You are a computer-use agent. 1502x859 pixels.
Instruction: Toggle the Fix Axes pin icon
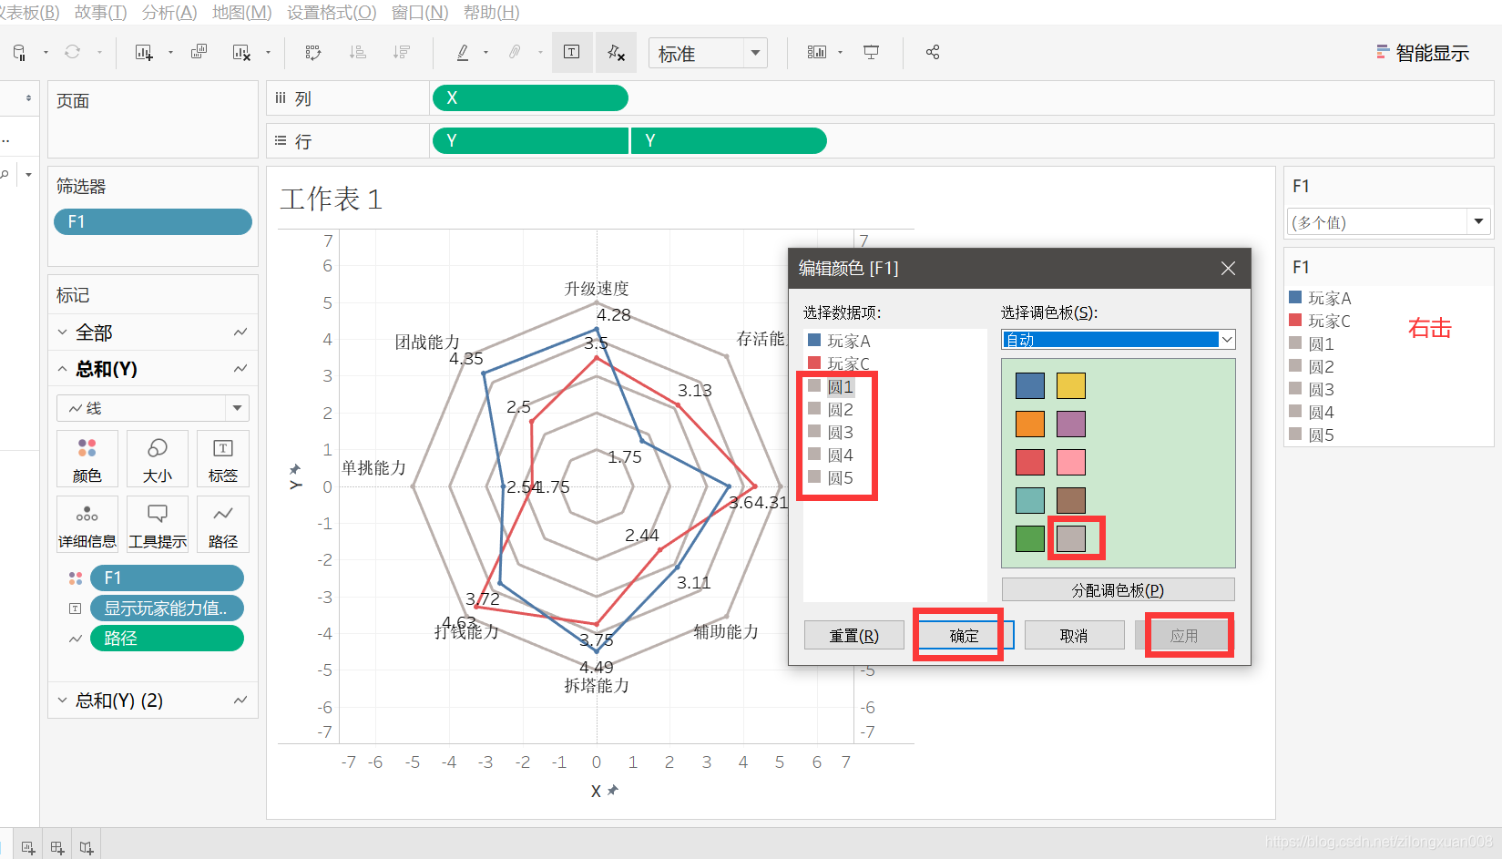click(617, 53)
